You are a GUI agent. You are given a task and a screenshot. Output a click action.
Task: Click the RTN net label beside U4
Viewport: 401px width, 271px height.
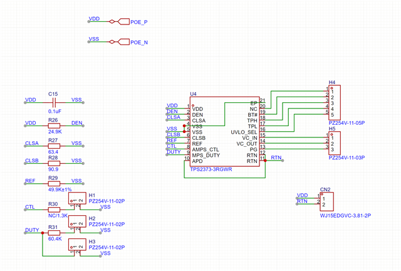276,157
